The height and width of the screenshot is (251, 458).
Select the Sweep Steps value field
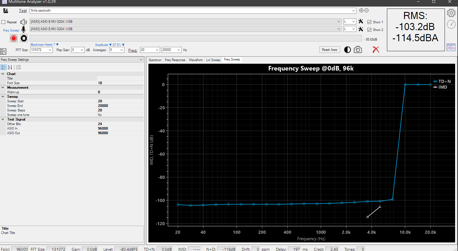tap(120, 110)
